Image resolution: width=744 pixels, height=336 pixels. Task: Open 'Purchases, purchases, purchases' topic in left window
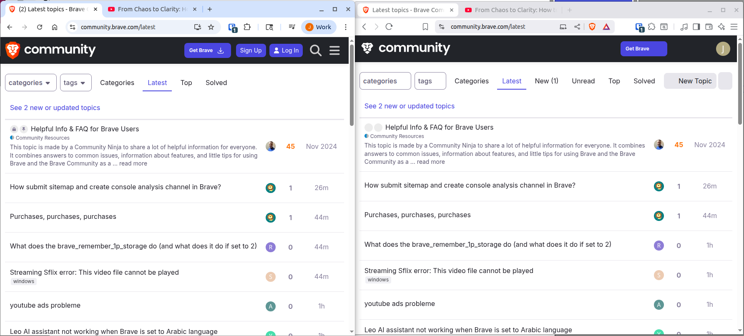63,216
